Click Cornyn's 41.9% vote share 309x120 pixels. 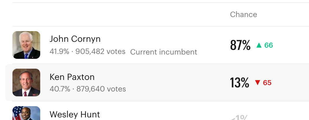pyautogui.click(x=59, y=52)
